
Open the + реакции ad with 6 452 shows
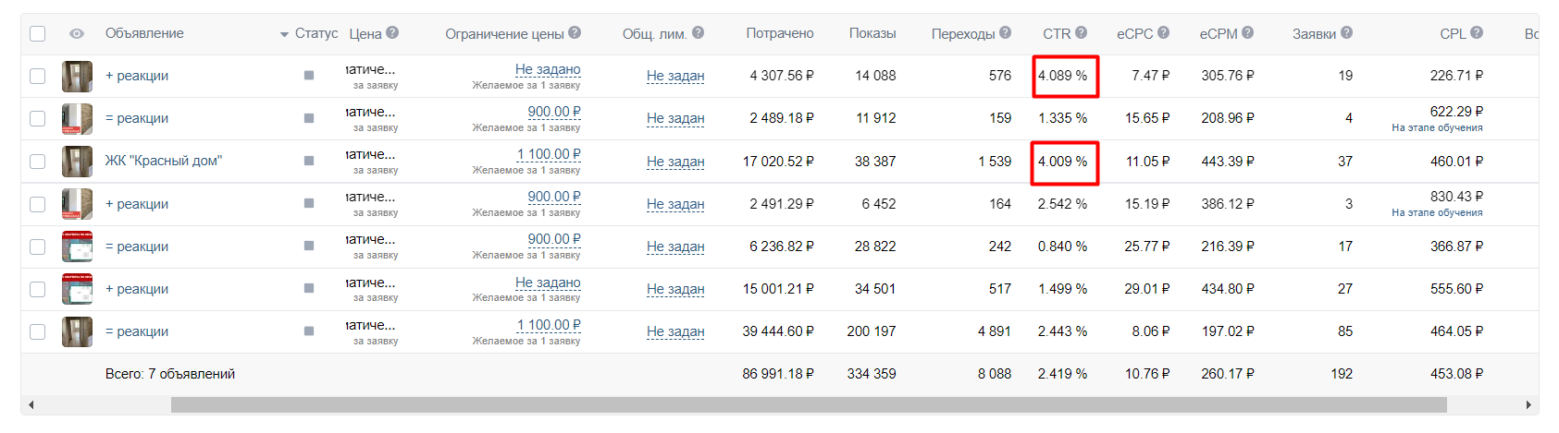pyautogui.click(x=137, y=204)
